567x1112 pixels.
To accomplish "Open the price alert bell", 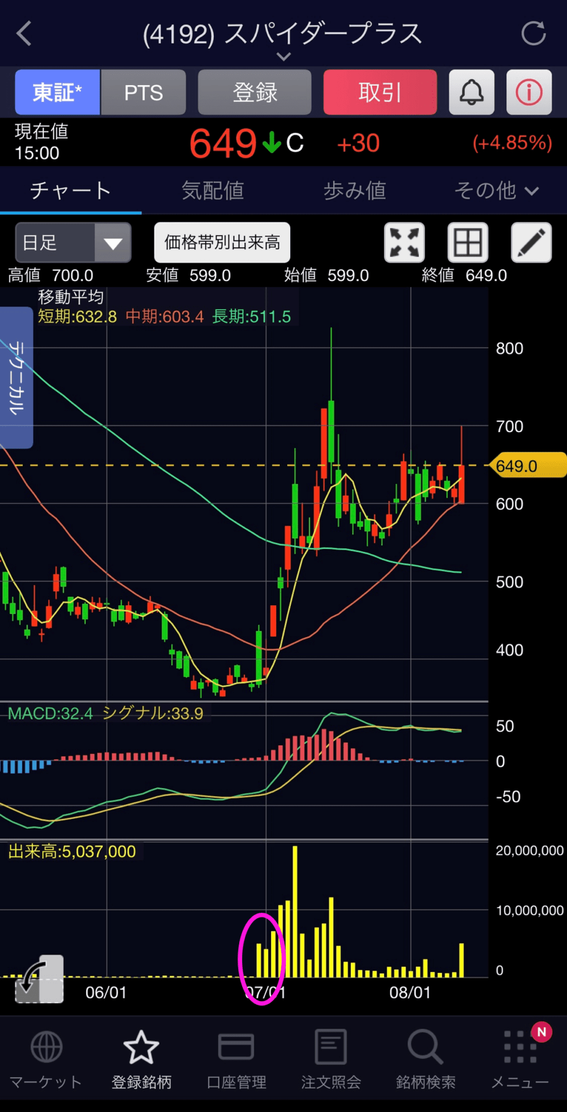I will (471, 92).
